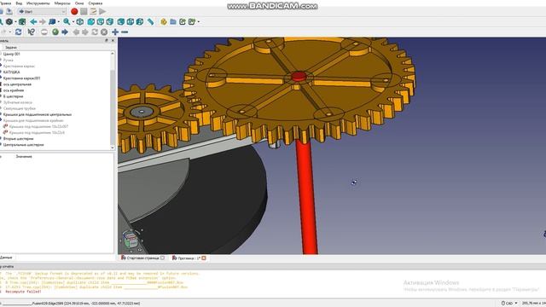Image resolution: width=546 pixels, height=307 pixels.
Task: Click the blue refresh recompute icon
Action: 19,32
